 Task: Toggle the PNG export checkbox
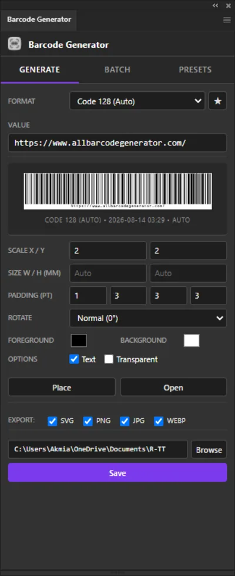[x=88, y=421]
